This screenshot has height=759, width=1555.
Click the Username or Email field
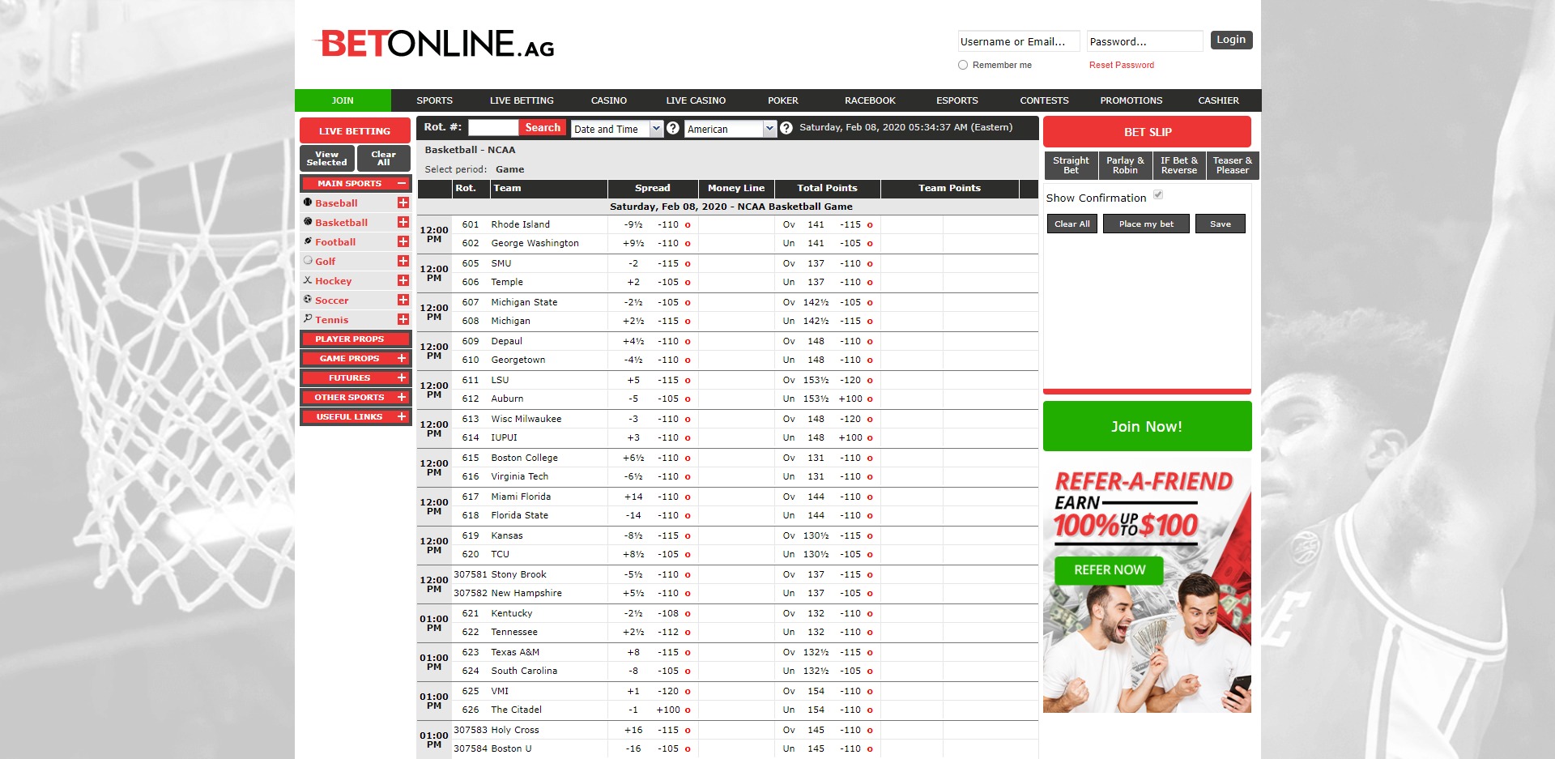tap(1019, 41)
